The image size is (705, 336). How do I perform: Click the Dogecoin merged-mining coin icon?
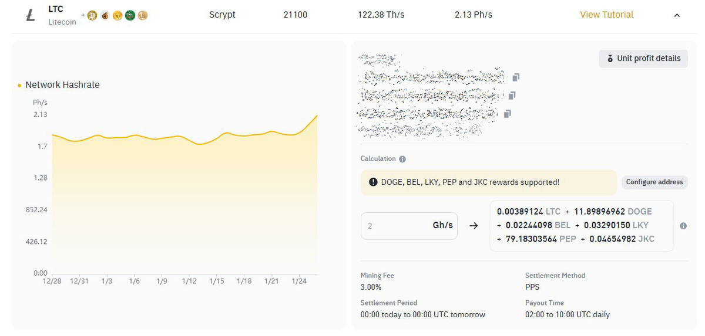[92, 16]
